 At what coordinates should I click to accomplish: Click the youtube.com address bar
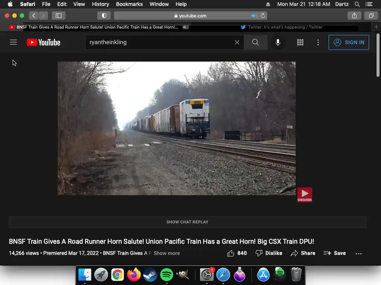click(x=190, y=16)
